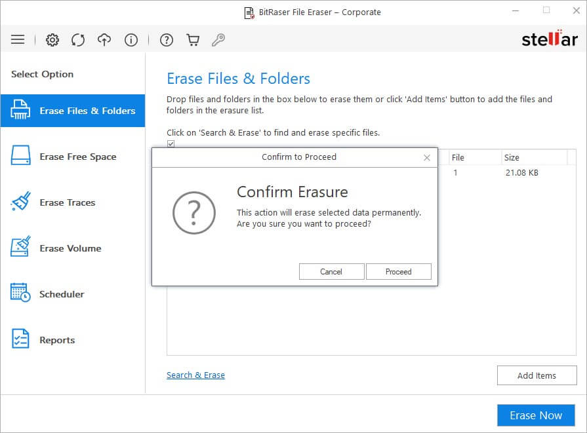The image size is (587, 433).
Task: Click the Search & Erase link
Action: point(195,375)
